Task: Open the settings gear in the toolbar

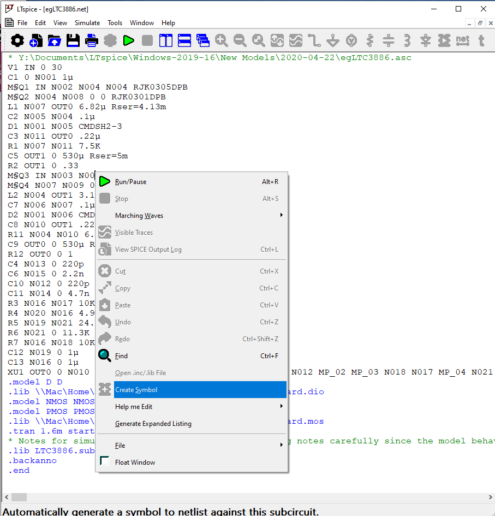Action: pos(17,40)
